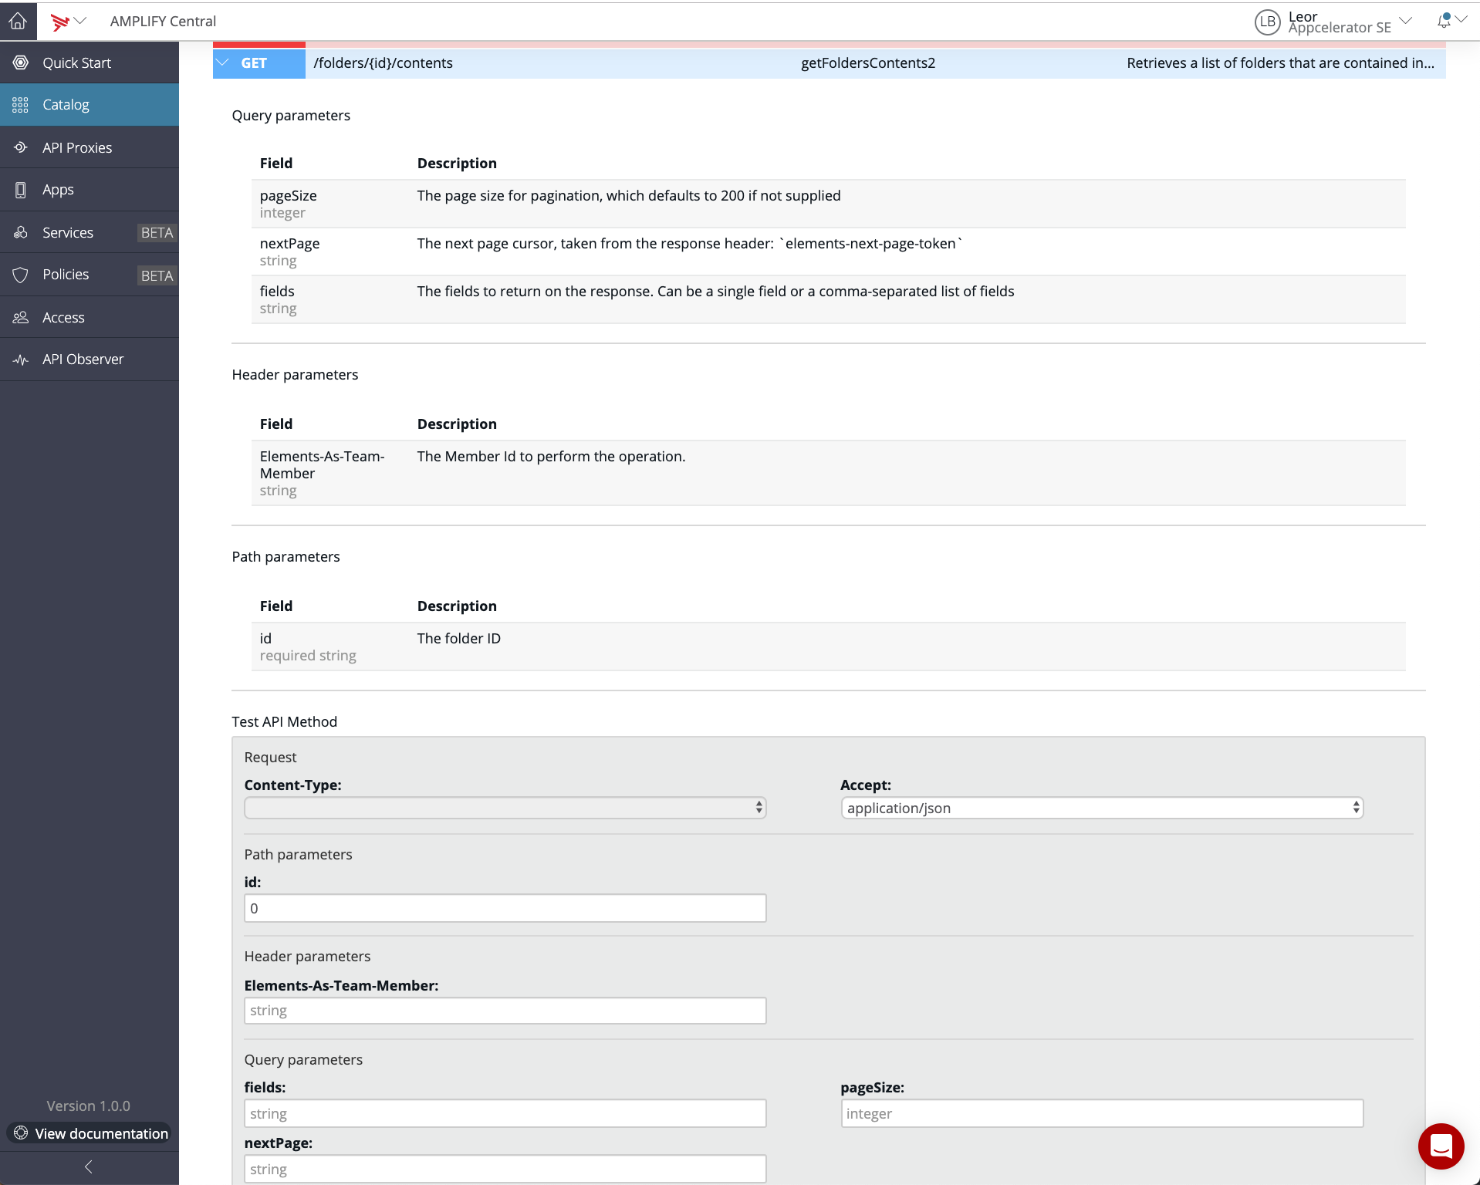This screenshot has width=1480, height=1185.
Task: Open the Axway logo product switcher
Action: pyautogui.click(x=59, y=22)
